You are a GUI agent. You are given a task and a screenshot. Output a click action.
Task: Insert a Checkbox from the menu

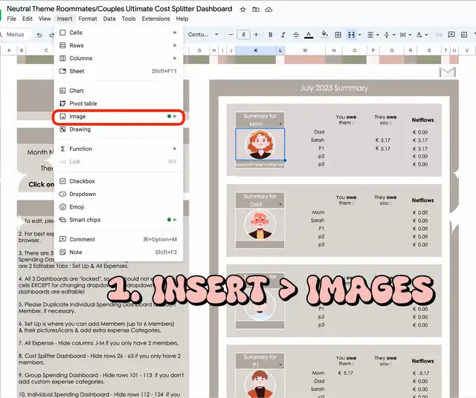[x=82, y=181]
